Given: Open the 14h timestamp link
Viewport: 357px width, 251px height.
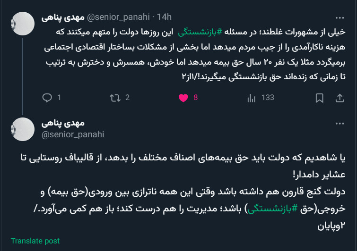Looking at the screenshot, I should coord(164,17).
